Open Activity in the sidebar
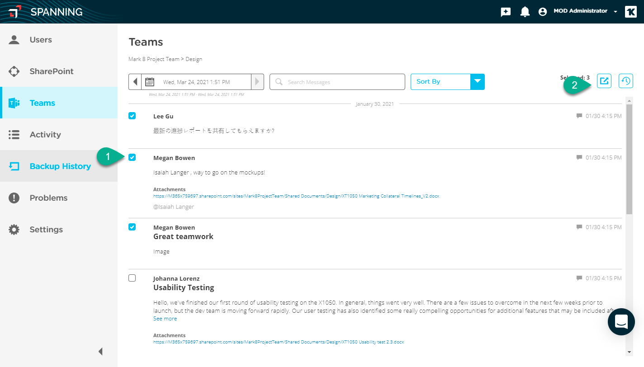Image resolution: width=644 pixels, height=367 pixels. (59, 135)
